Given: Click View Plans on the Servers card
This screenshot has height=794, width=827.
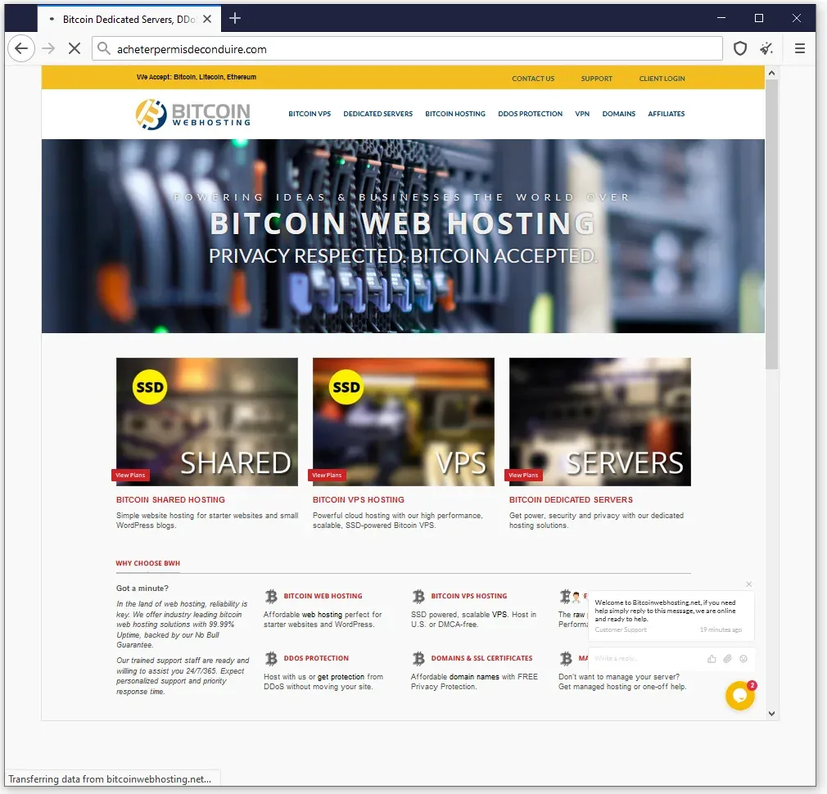Looking at the screenshot, I should 523,475.
